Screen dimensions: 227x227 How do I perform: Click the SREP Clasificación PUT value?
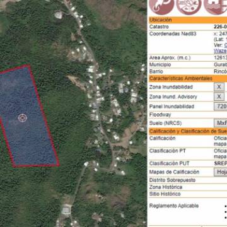tap(220, 163)
